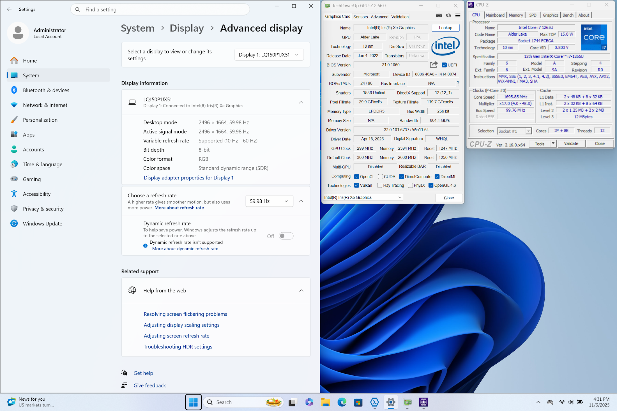Open 59.98 Hz refresh rate dropdown
This screenshot has width=617, height=411.
(269, 201)
